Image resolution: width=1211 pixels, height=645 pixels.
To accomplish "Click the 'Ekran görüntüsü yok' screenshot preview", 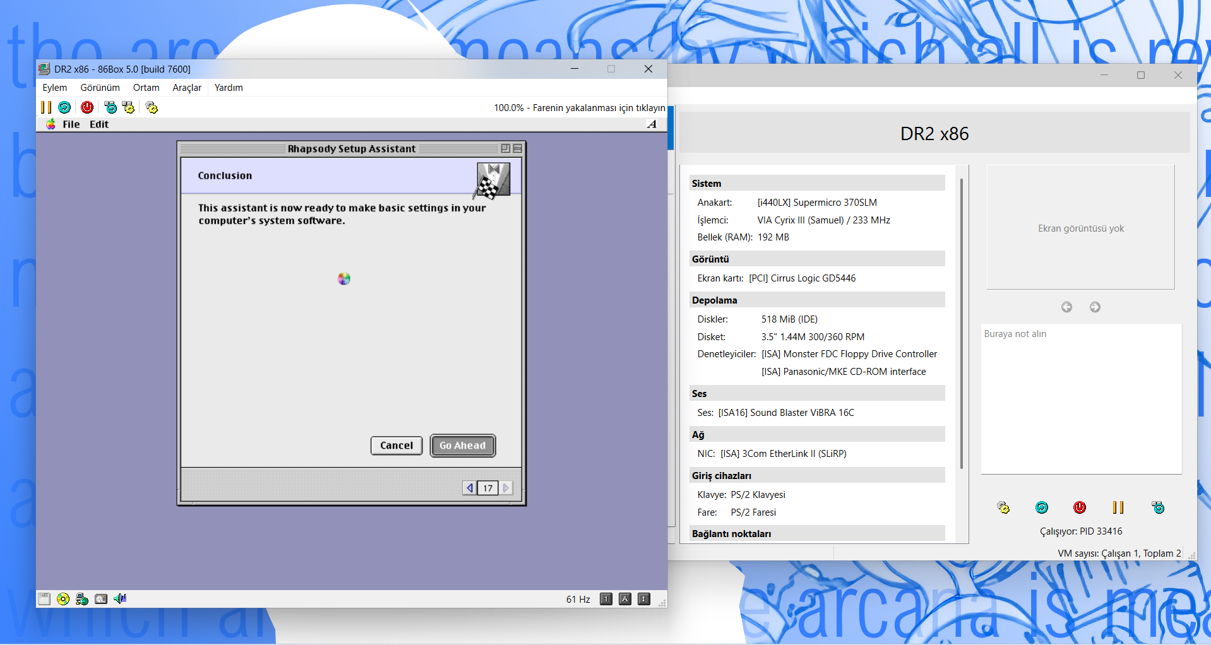I will tap(1081, 228).
